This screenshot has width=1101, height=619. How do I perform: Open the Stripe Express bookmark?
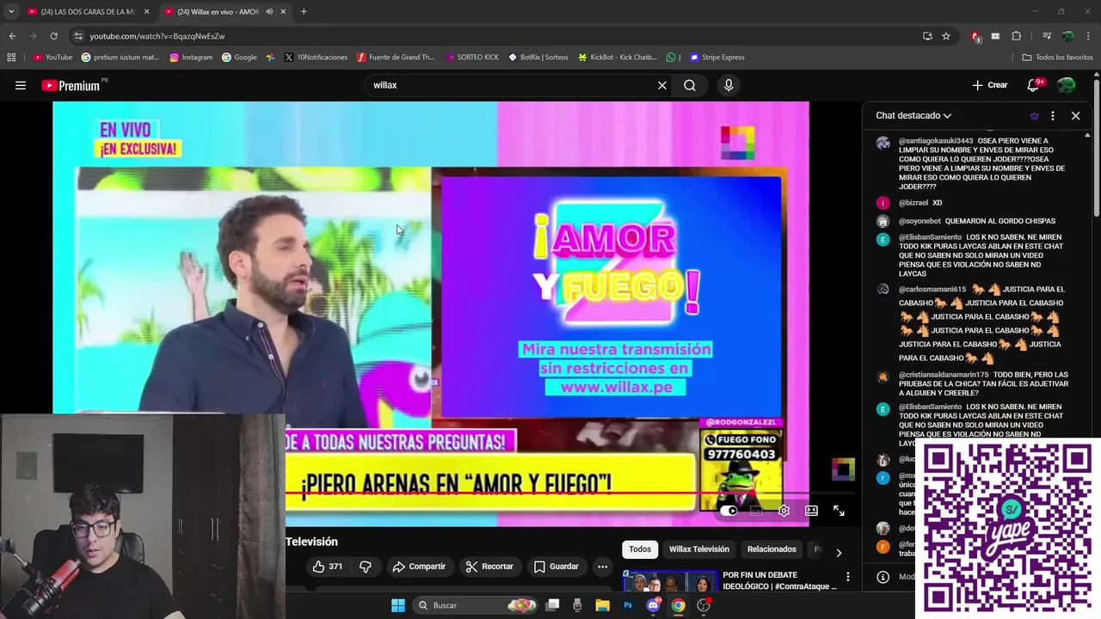[717, 58]
